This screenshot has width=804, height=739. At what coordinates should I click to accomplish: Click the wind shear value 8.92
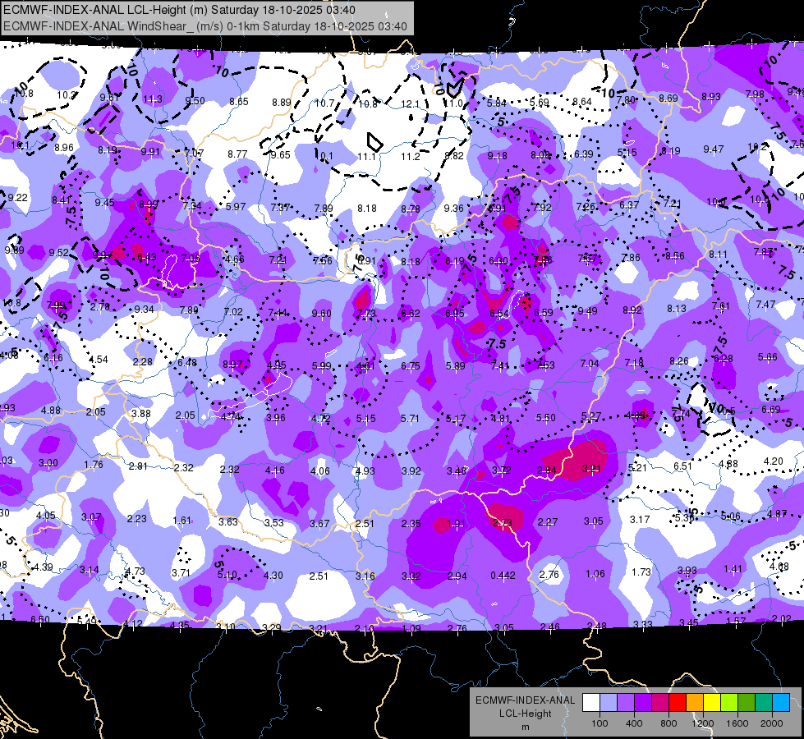click(632, 310)
